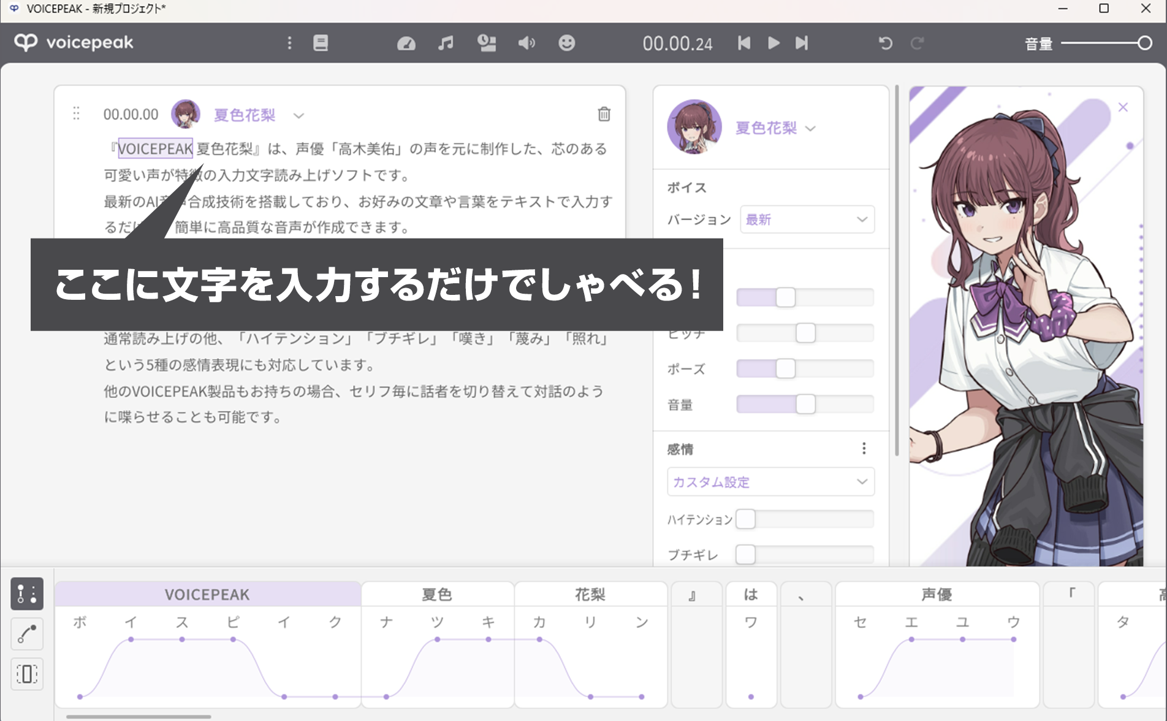Viewport: 1167px width, 721px height.
Task: Select the pitch curve edit icon
Action: (x=27, y=634)
